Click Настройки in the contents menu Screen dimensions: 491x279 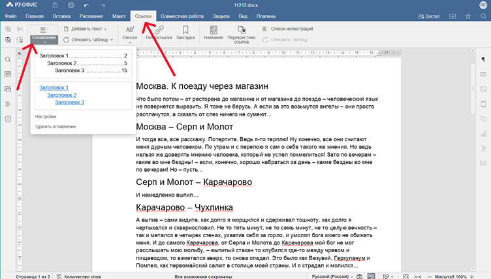pyautogui.click(x=45, y=116)
